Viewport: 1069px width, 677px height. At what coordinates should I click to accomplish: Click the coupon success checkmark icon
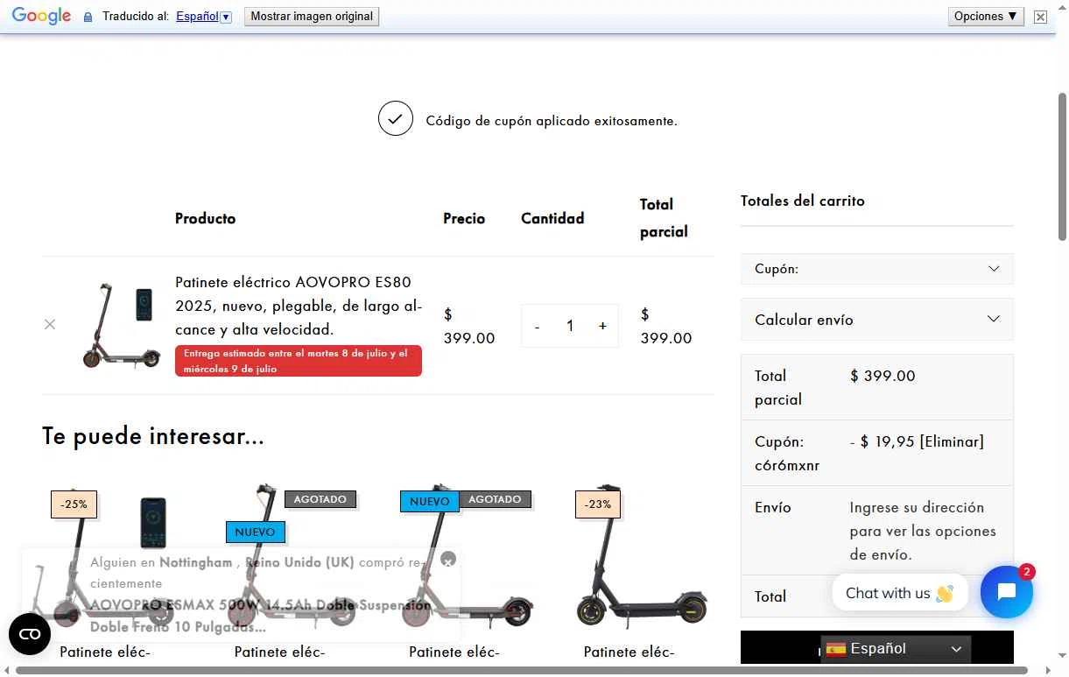(x=396, y=118)
